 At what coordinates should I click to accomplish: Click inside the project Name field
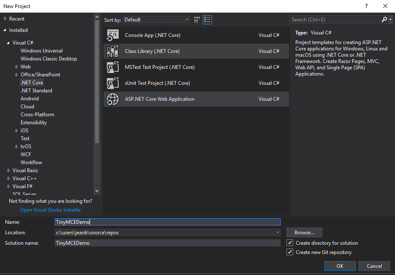167,222
